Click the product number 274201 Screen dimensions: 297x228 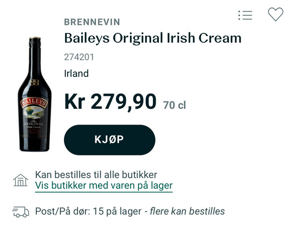(x=79, y=57)
